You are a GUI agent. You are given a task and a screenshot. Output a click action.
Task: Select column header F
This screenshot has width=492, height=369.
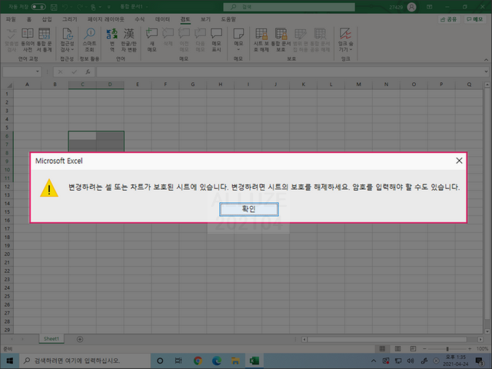pos(165,85)
